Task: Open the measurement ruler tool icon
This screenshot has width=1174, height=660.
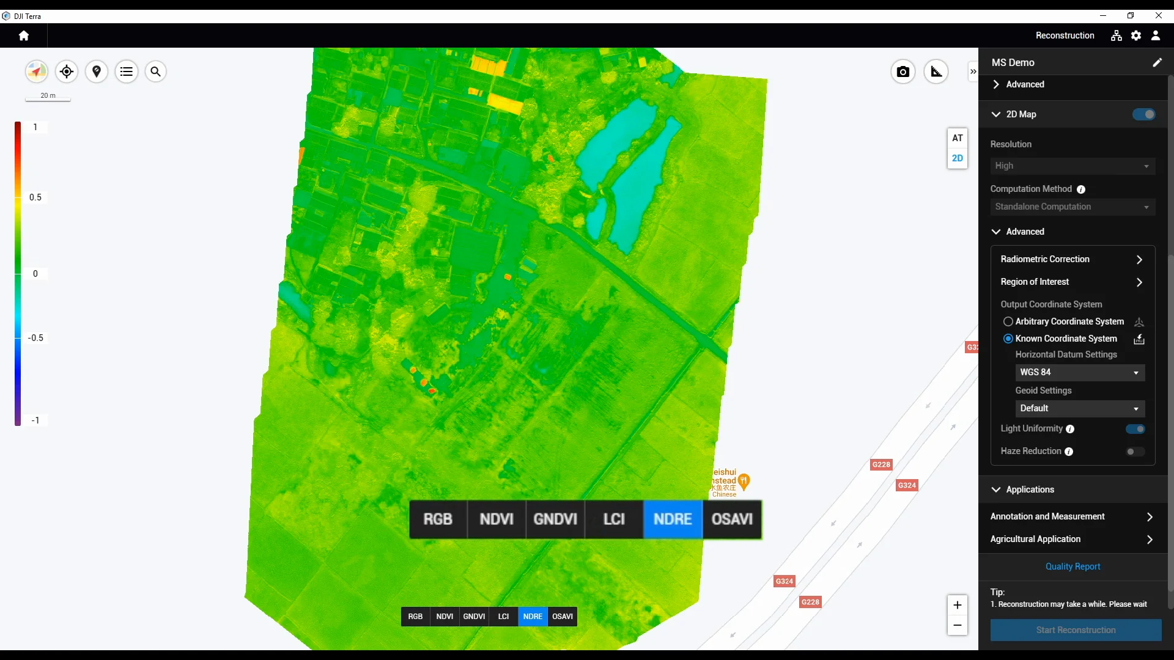Action: coord(936,71)
